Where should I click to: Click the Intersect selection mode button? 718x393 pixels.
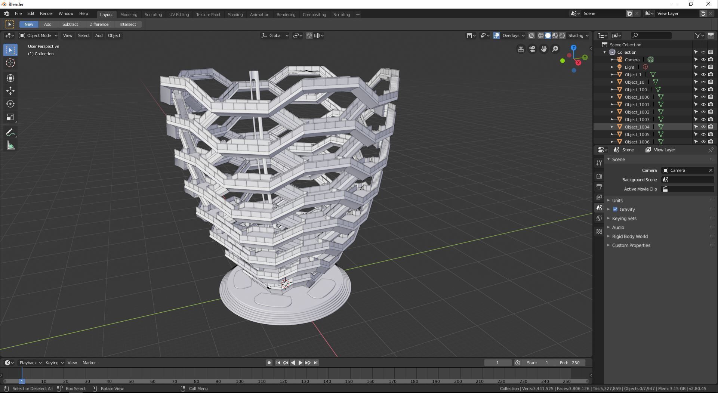click(128, 24)
